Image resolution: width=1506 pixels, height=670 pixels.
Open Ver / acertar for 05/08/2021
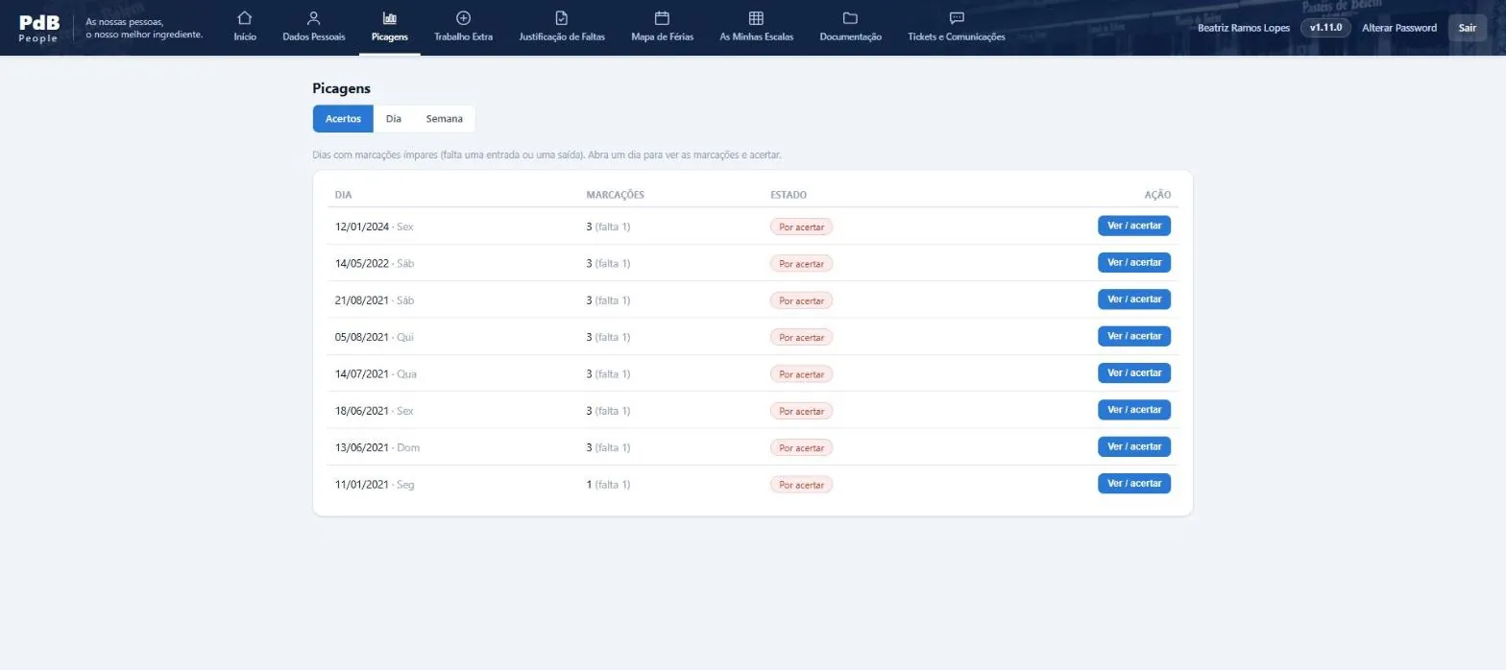tap(1134, 336)
